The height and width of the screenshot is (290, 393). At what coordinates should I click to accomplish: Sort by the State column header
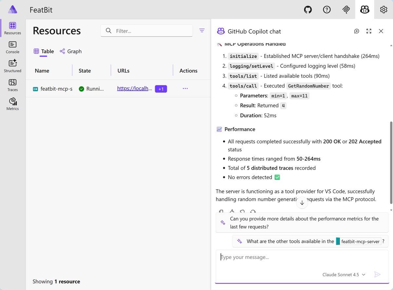[85, 71]
